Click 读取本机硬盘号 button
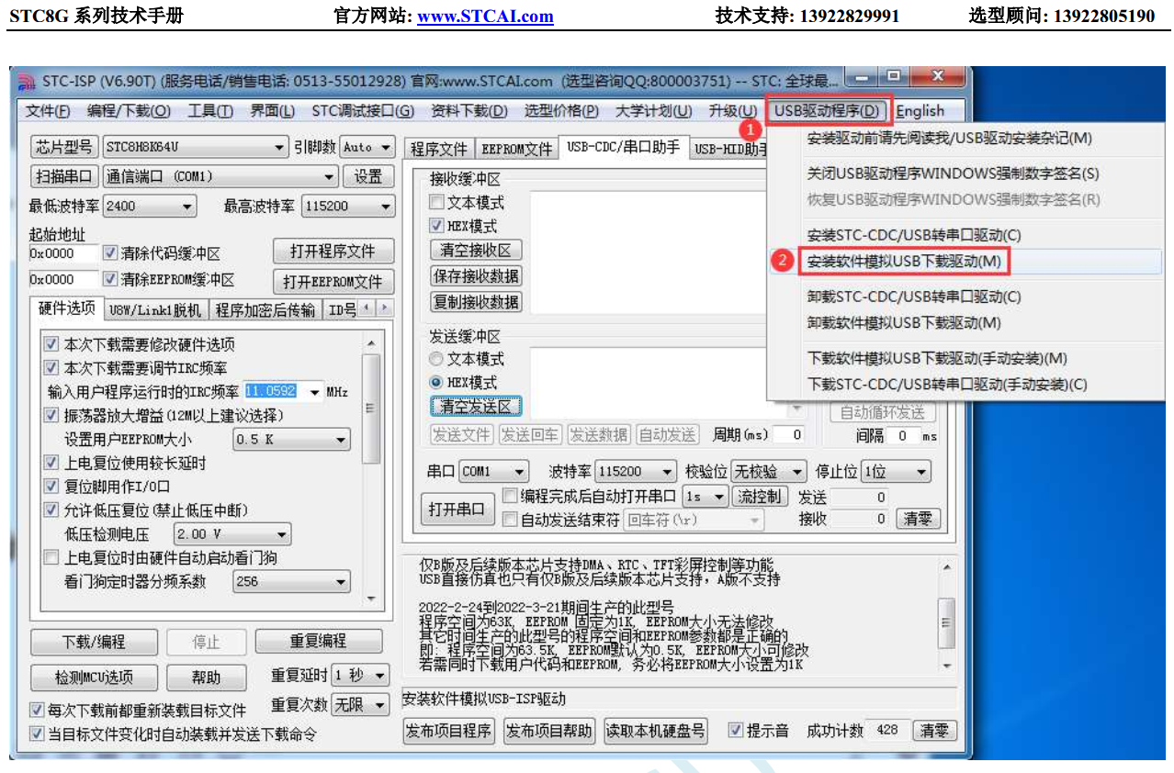Image resolution: width=1174 pixels, height=773 pixels. [656, 731]
